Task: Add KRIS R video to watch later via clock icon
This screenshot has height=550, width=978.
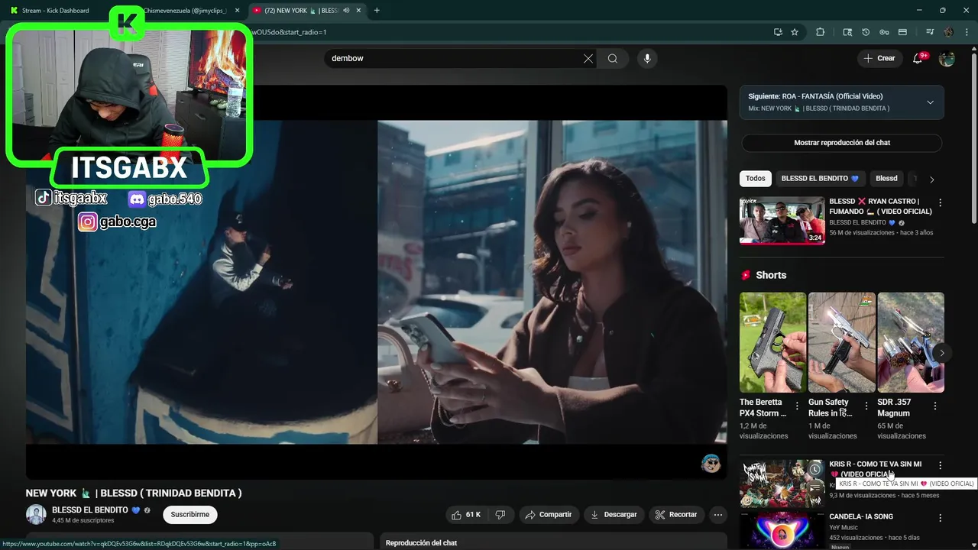Action: coord(815,469)
